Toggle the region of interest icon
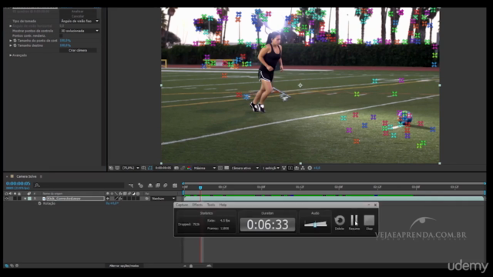 (220, 168)
